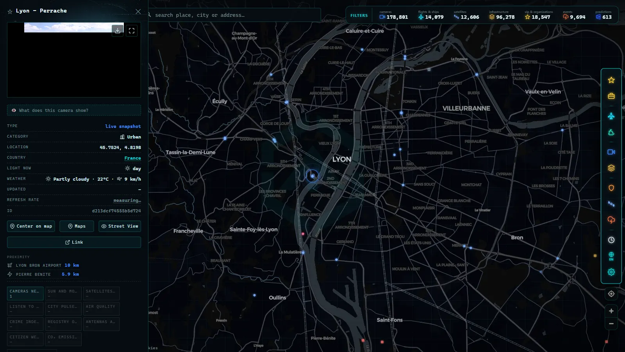Open the camera Link button
625x352 pixels.
point(74,242)
